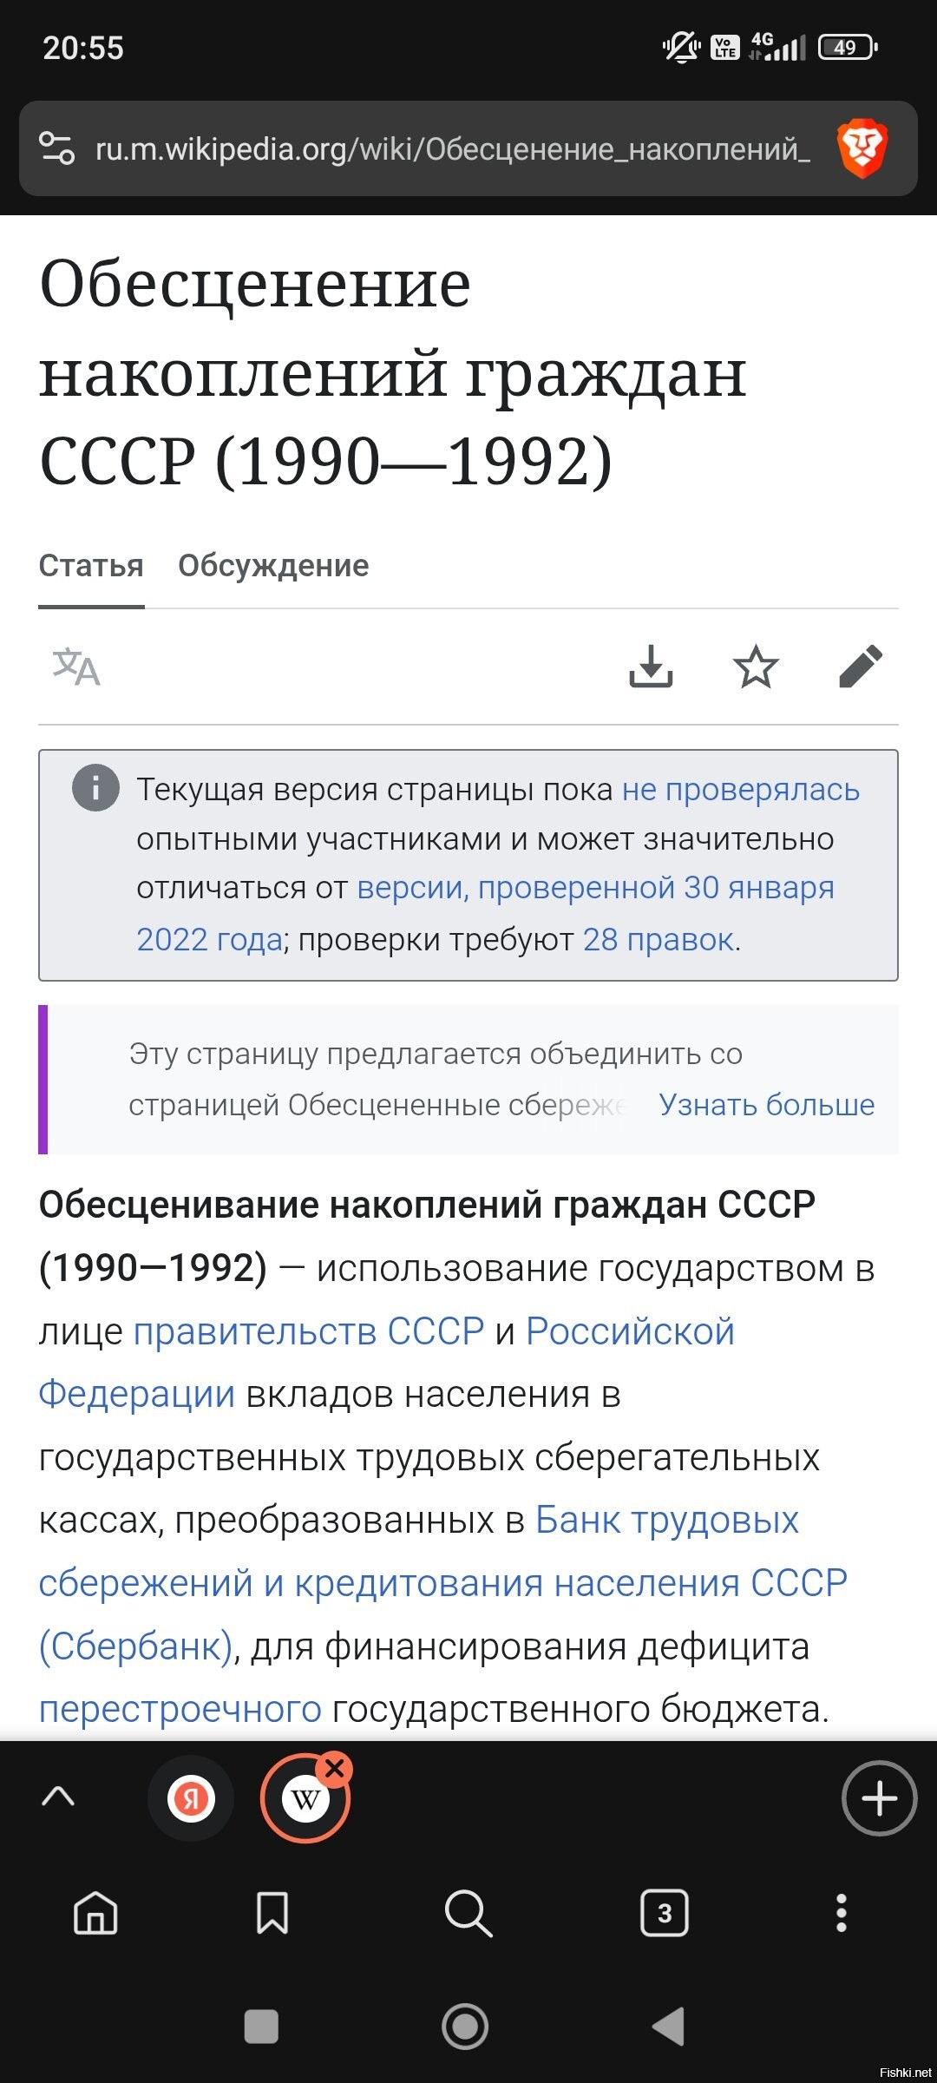Close the Wikipedia tab with X badge
The width and height of the screenshot is (937, 2083).
coord(335,1768)
